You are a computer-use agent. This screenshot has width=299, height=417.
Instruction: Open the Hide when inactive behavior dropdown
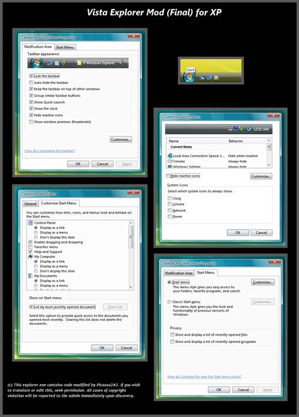coord(243,156)
